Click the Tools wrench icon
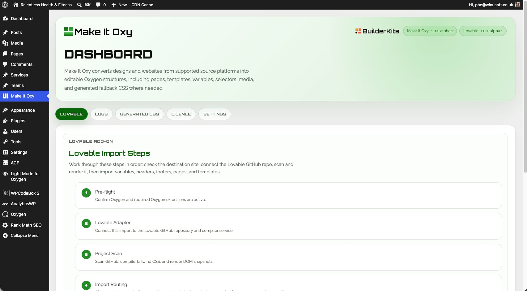Viewport: 527px width, 291px height. click(5, 142)
